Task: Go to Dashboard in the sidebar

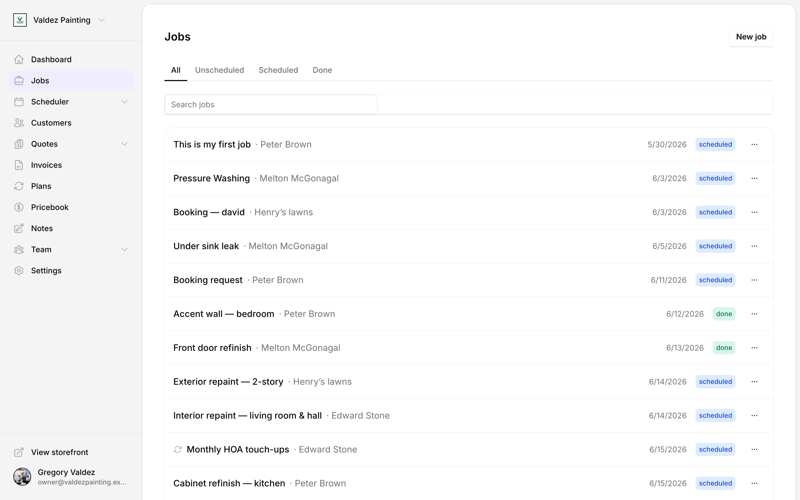Action: [71, 59]
